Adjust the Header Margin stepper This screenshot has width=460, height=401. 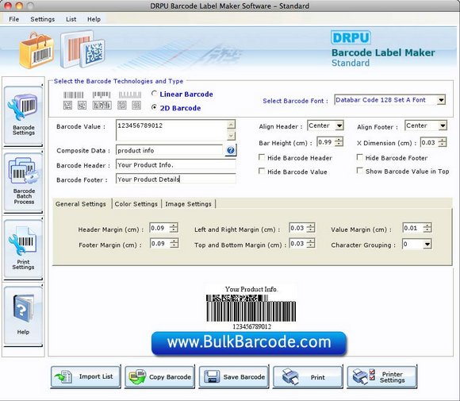[174, 228]
